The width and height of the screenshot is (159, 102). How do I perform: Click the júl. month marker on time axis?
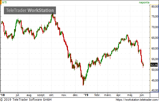(18, 95)
